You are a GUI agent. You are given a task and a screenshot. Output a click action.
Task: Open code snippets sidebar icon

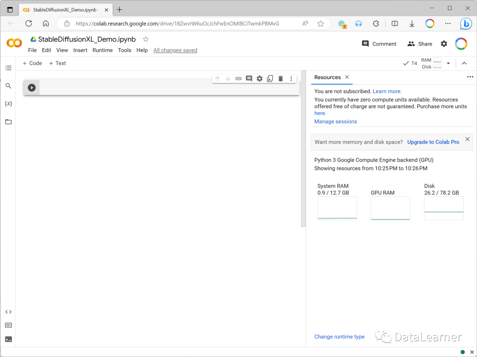(x=8, y=311)
